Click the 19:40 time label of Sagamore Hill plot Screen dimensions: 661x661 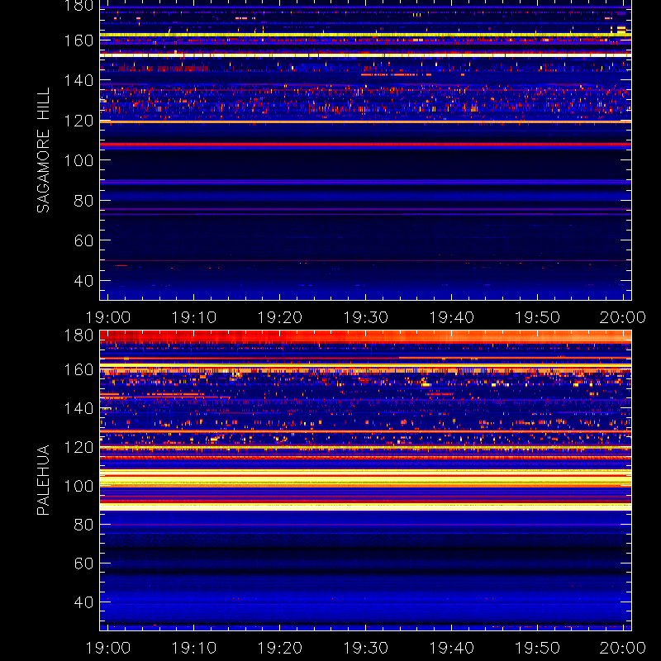(451, 317)
